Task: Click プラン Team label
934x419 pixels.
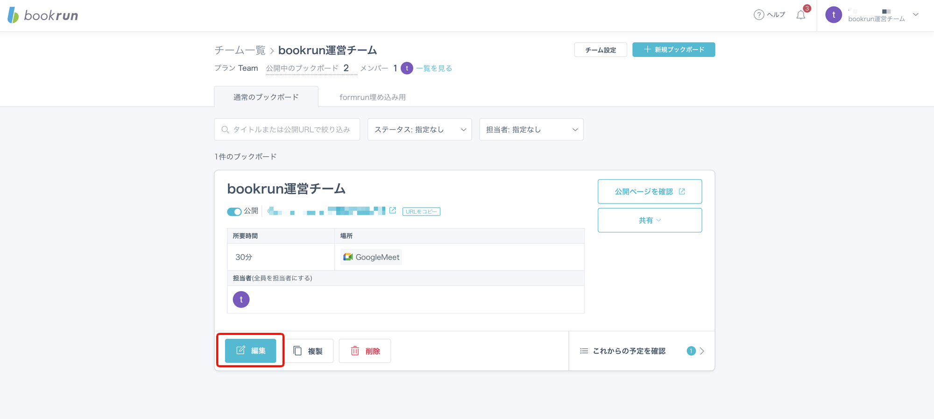Action: coord(236,68)
